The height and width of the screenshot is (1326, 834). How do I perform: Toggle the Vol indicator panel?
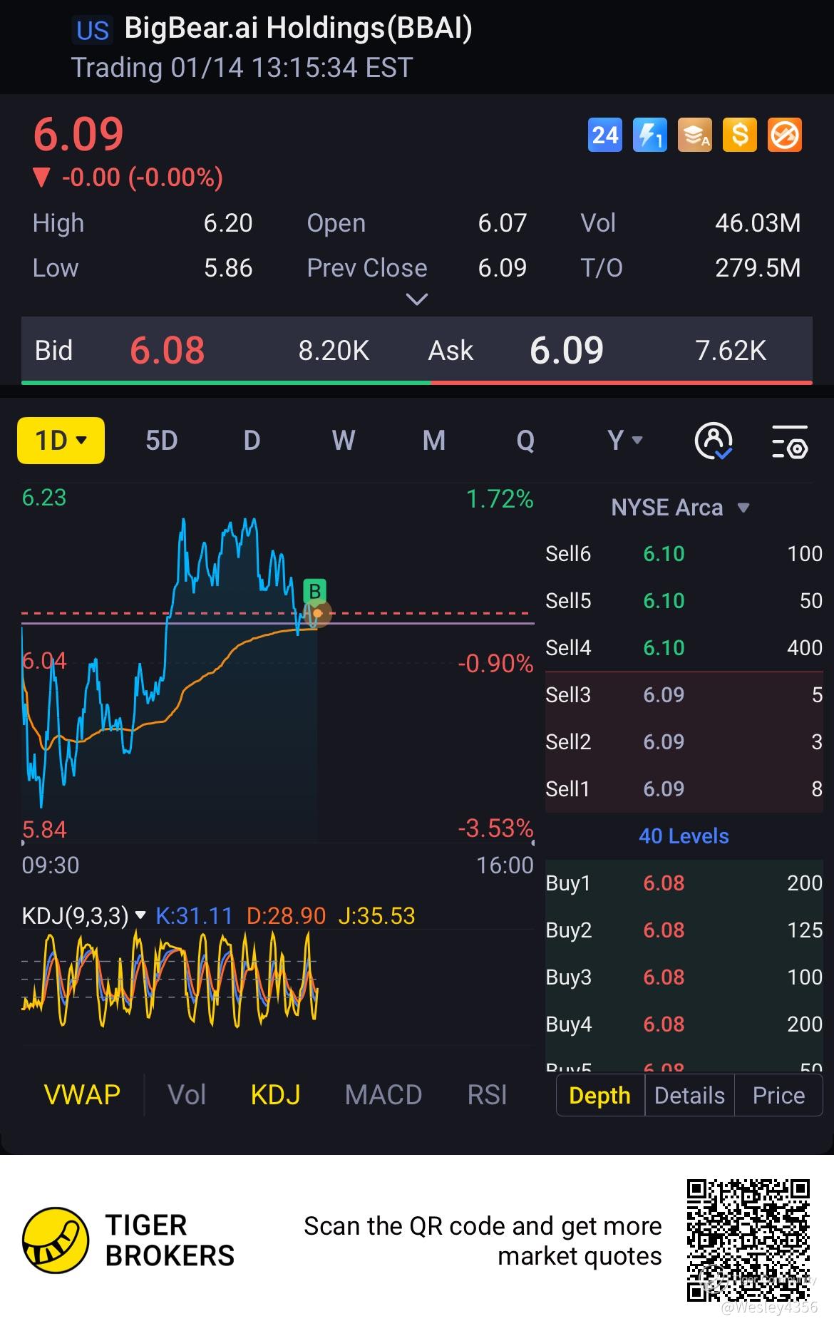click(x=187, y=1094)
